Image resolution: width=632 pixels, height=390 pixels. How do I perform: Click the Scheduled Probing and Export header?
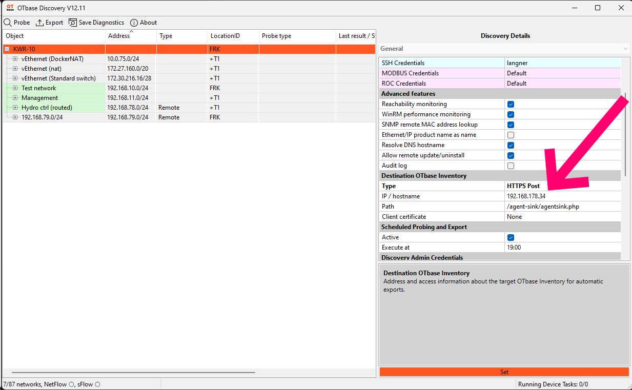click(500, 227)
